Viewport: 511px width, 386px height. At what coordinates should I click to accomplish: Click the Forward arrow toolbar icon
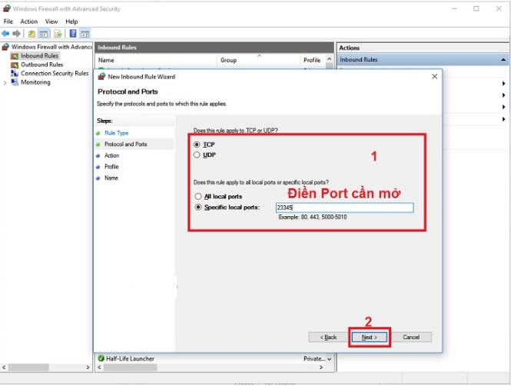point(16,34)
